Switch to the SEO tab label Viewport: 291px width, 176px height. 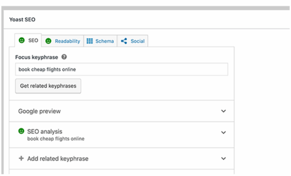[x=33, y=40]
